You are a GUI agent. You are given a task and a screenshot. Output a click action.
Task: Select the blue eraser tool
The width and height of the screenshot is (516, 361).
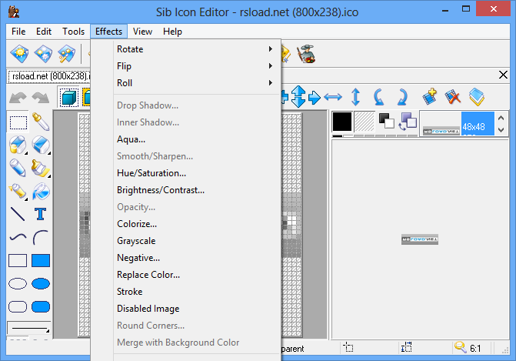(x=41, y=145)
